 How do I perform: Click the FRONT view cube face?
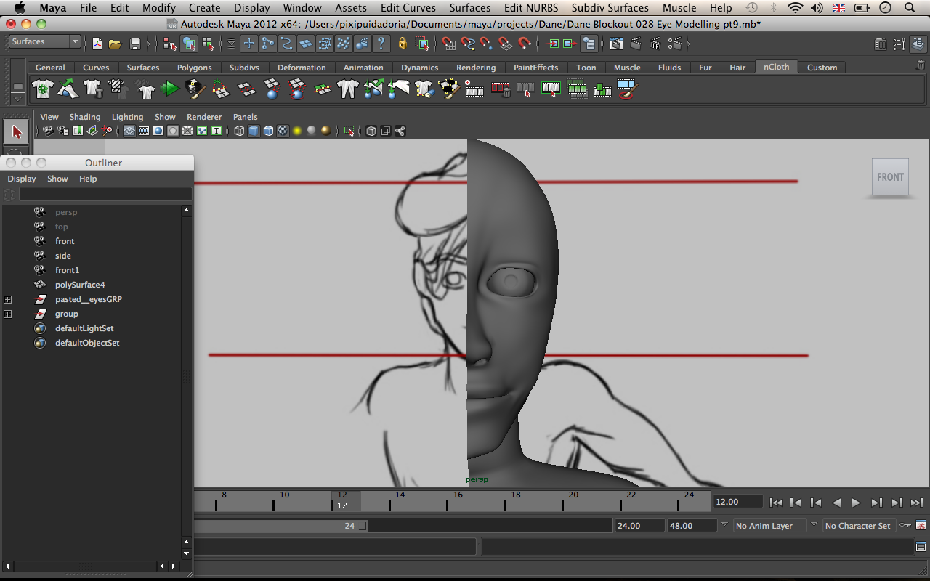point(890,177)
